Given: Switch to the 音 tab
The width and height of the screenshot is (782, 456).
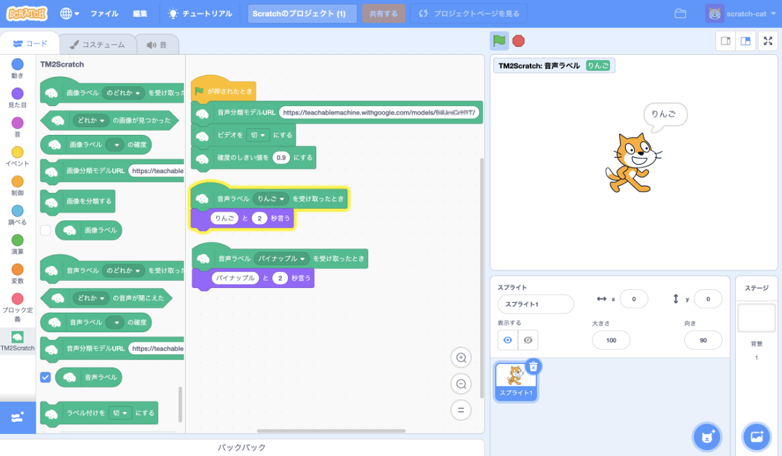Looking at the screenshot, I should (x=156, y=44).
